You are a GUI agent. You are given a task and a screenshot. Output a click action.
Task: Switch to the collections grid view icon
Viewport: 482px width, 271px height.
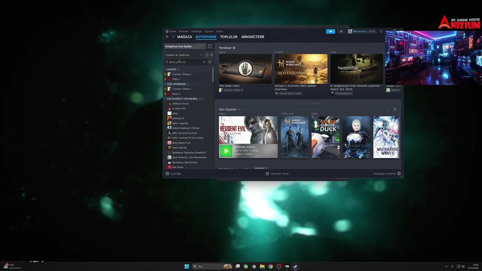pyautogui.click(x=210, y=46)
